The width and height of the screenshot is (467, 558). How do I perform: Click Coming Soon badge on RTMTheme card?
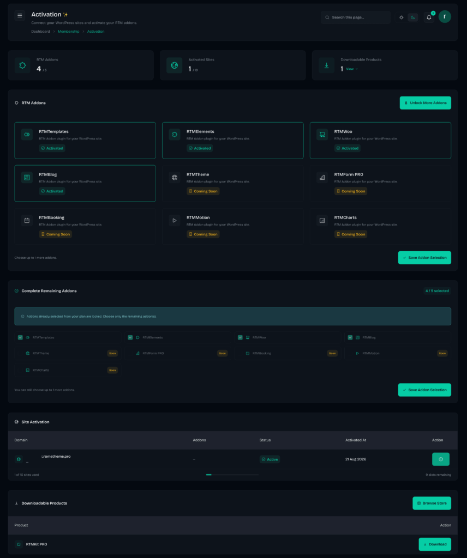[203, 191]
